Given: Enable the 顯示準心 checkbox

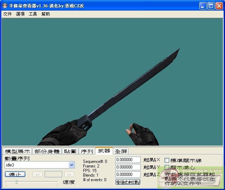Looking at the screenshot, I should click(x=167, y=167).
